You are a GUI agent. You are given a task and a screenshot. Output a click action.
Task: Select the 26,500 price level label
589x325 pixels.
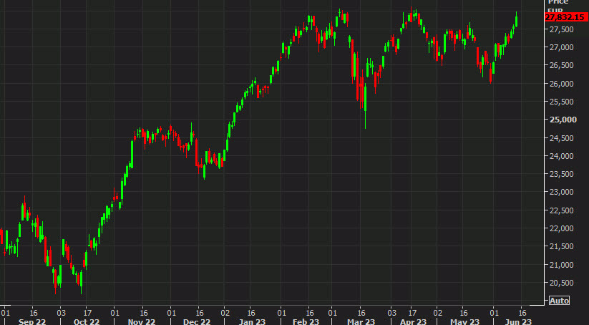point(561,65)
